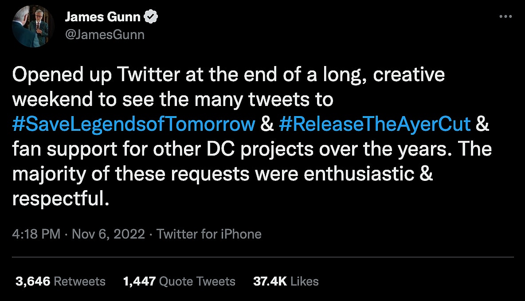Screen dimensions: 525x301
Task: Open the @JamesGunn handle link
Action: pyautogui.click(x=105, y=35)
